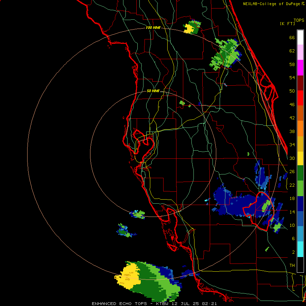Click the 62 legend value
Image resolution: width=306 pixels, height=306 pixels.
click(x=292, y=51)
